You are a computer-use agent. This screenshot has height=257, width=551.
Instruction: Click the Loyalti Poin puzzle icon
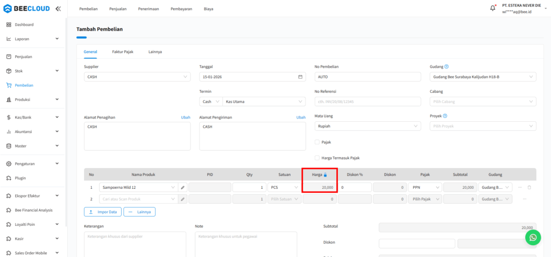(x=9, y=224)
